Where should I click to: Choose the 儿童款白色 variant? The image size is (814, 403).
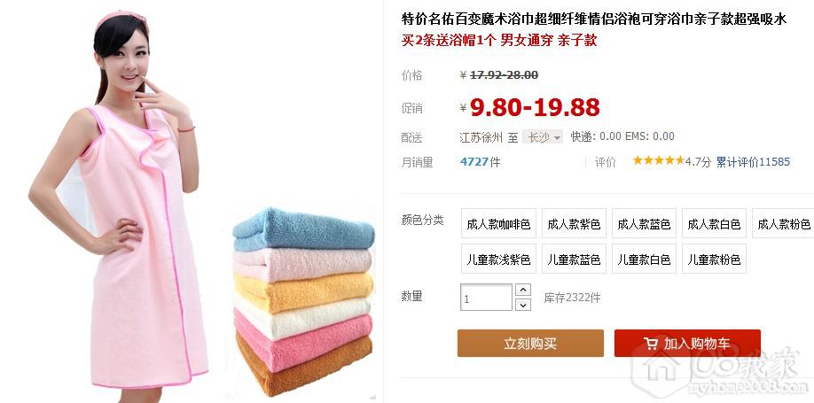(x=644, y=259)
